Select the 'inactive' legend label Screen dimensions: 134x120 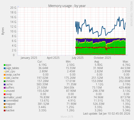10,110
